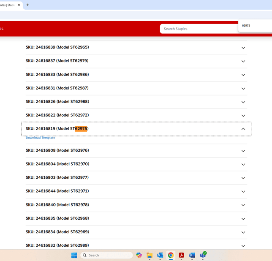Open Microsoft Teams from the taskbar
The width and height of the screenshot is (272, 261).
tap(203, 255)
